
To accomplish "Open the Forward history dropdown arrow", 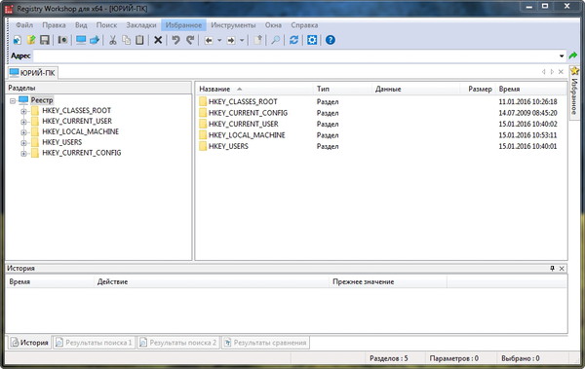I will [x=242, y=40].
